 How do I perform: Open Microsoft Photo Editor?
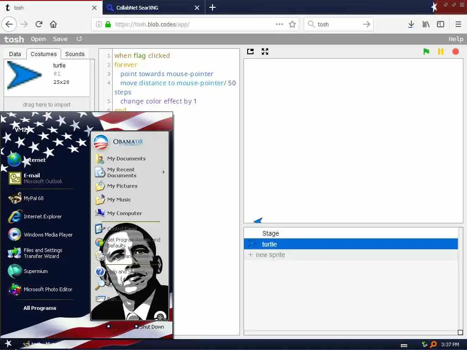40,289
